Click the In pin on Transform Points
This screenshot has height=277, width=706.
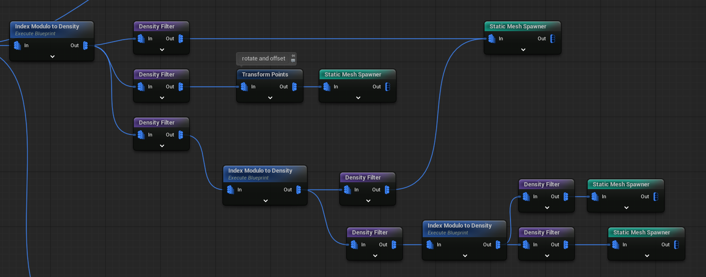pos(243,87)
